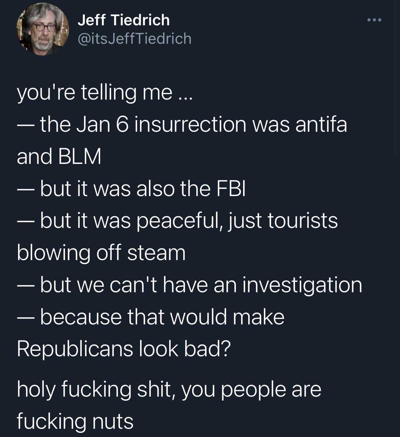400x437 pixels.
Task: Open the profile menu via Jeff Tiedrich's name
Action: click(123, 20)
